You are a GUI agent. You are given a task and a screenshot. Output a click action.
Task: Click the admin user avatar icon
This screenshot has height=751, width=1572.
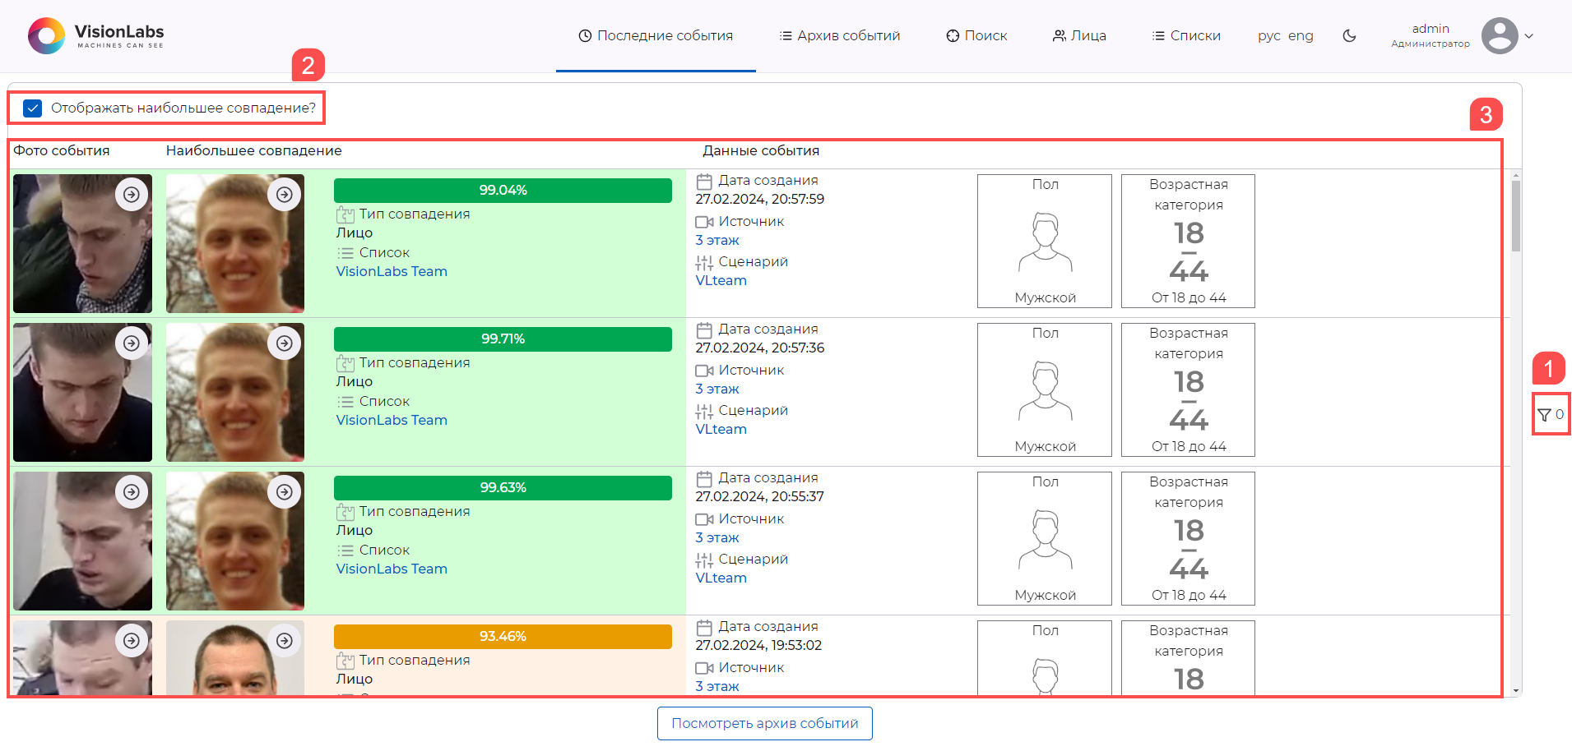(1500, 35)
